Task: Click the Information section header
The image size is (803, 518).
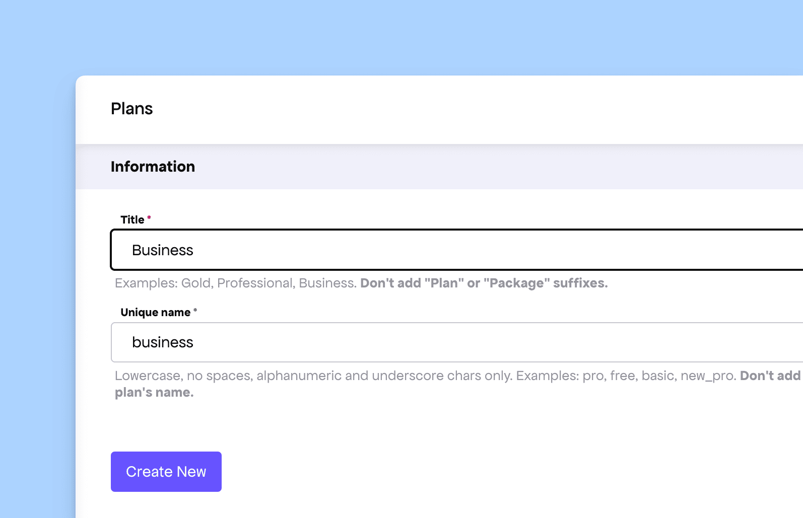Action: pos(153,167)
